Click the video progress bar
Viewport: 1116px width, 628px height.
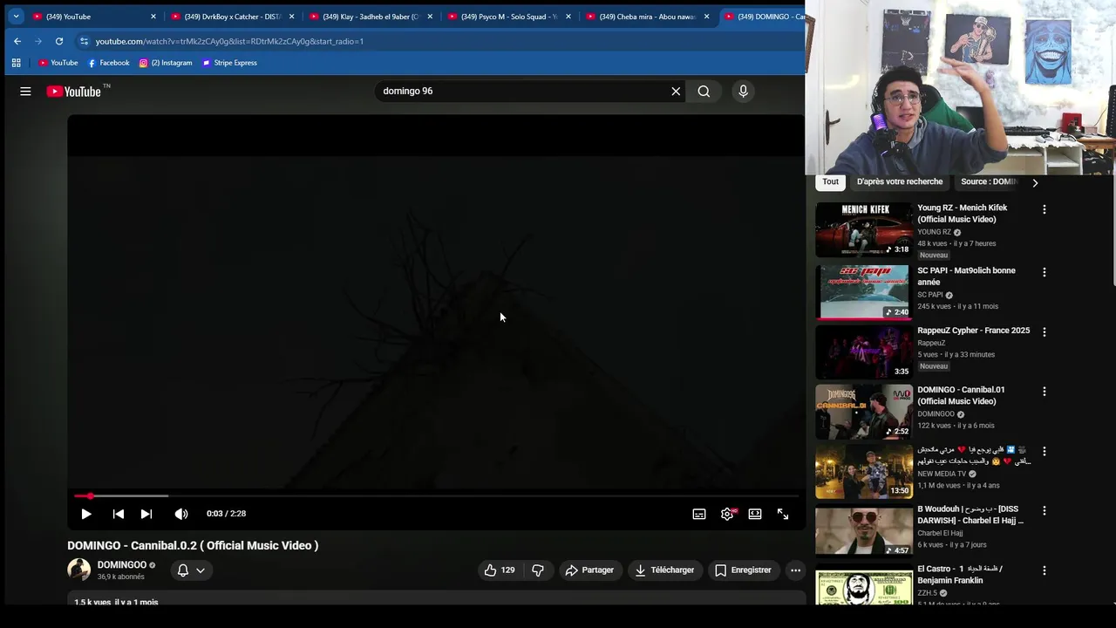(435, 495)
